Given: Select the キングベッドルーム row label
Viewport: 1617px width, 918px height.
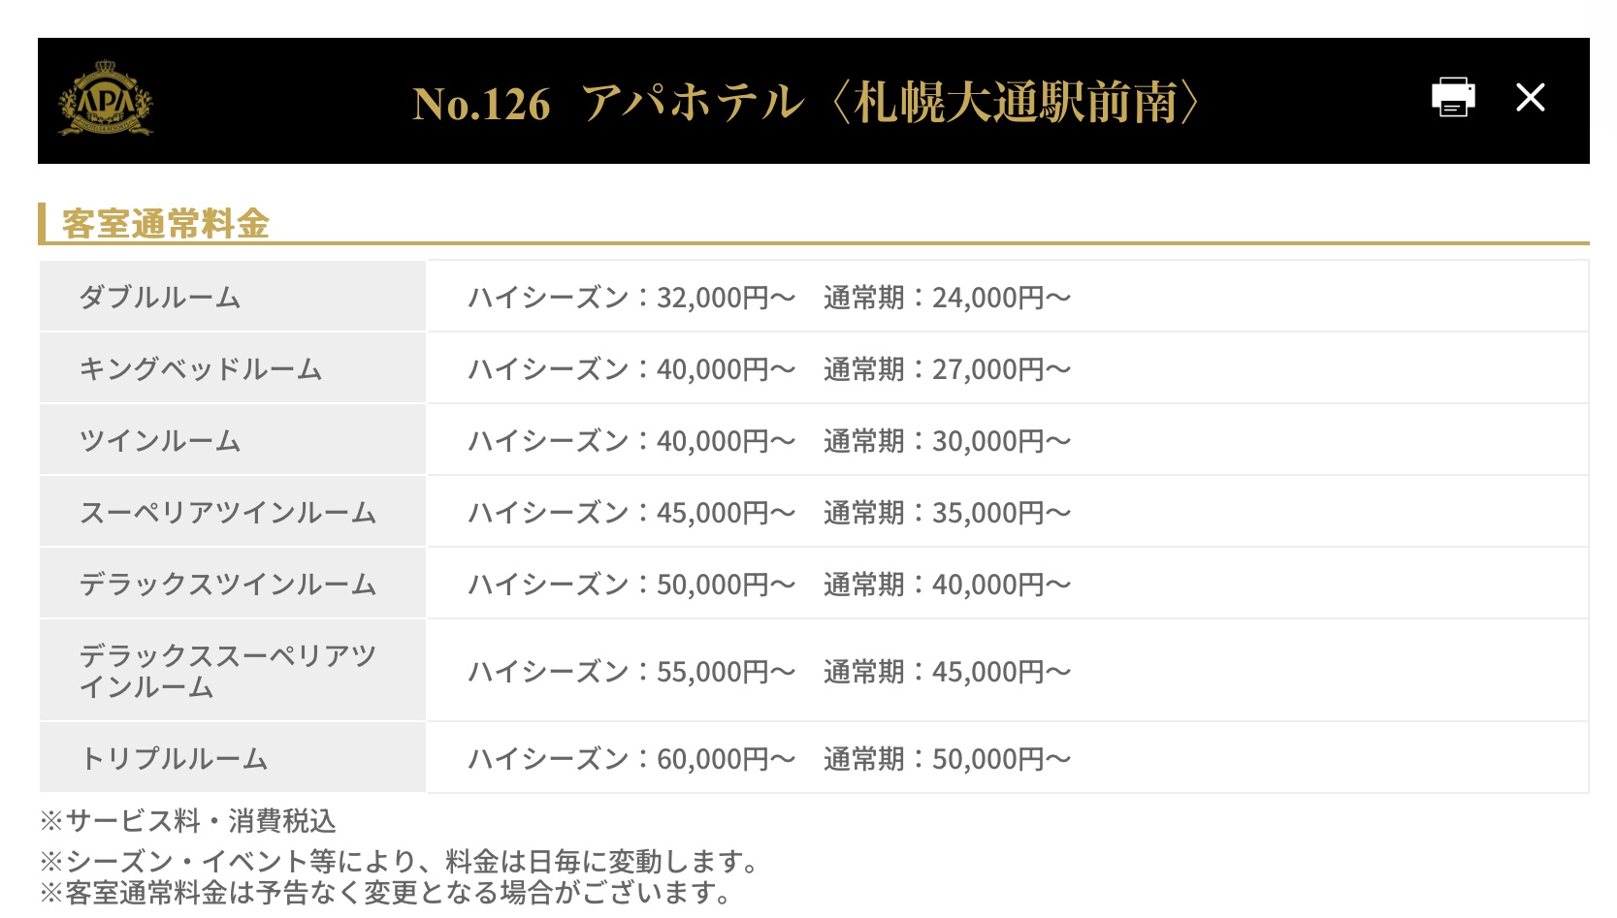Looking at the screenshot, I should [201, 368].
